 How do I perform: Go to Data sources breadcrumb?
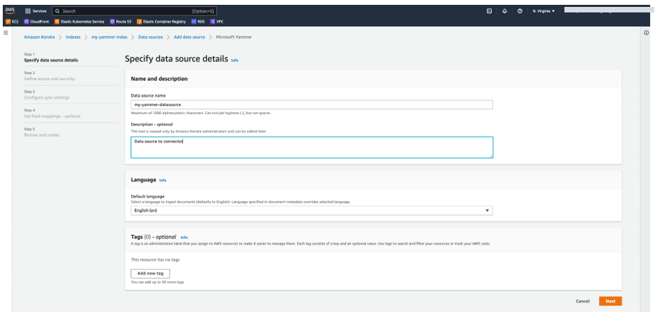[x=150, y=37]
